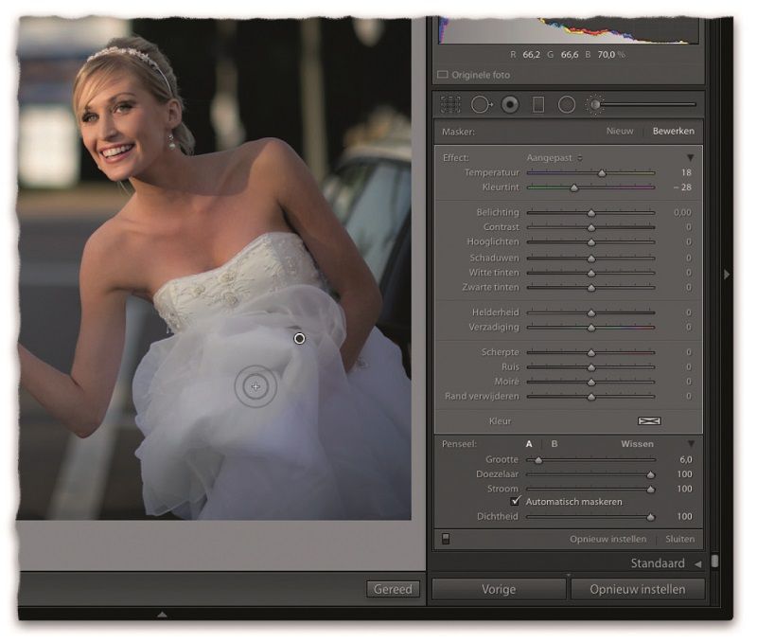This screenshot has width=757, height=642.
Task: Switch the brush to Wissen mode
Action: coord(637,444)
